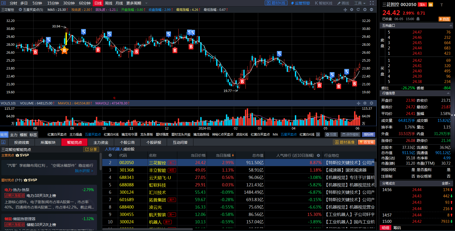Open 60分钟 period chart
This screenshot has width=455, height=231.
click(x=85, y=3)
